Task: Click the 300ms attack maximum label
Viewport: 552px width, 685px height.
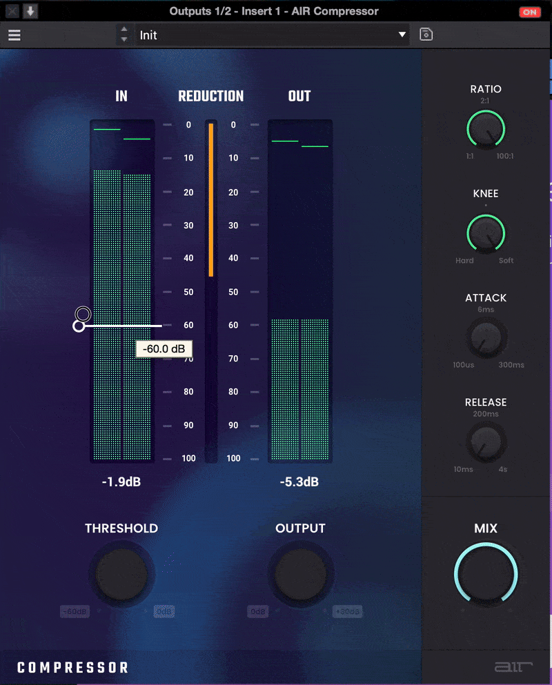Action: (511, 365)
